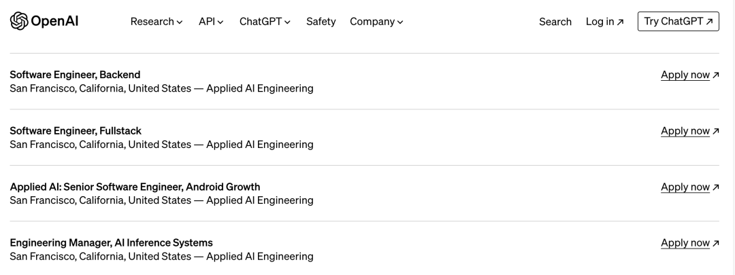Click the Log in link
Screen dimensions: 735x275
[x=600, y=22]
